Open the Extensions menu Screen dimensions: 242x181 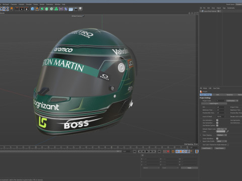coord(49,5)
